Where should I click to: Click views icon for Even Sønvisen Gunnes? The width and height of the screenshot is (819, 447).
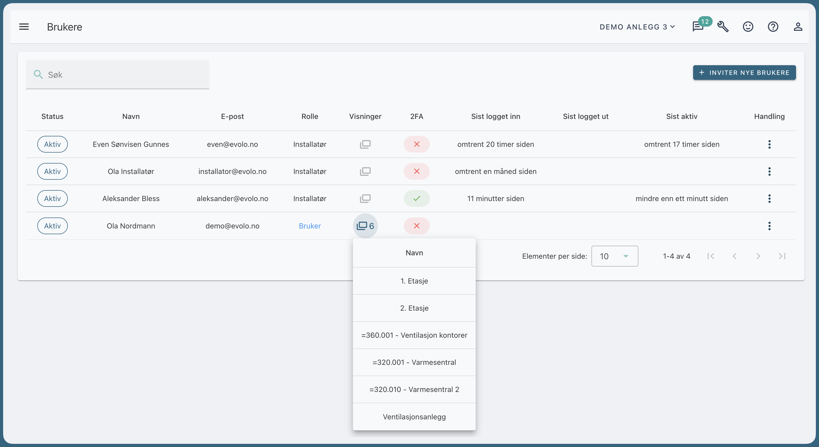pos(365,144)
